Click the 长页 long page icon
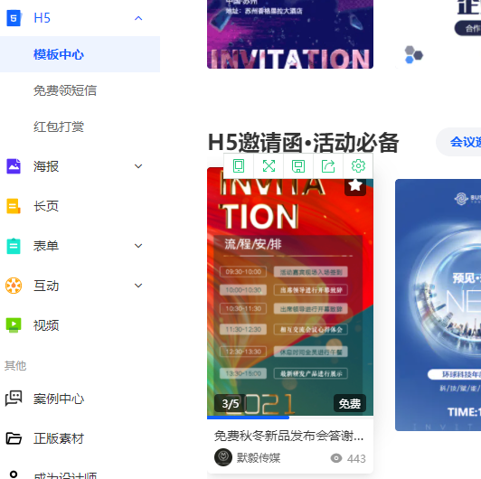Image resolution: width=481 pixels, height=479 pixels. point(14,206)
